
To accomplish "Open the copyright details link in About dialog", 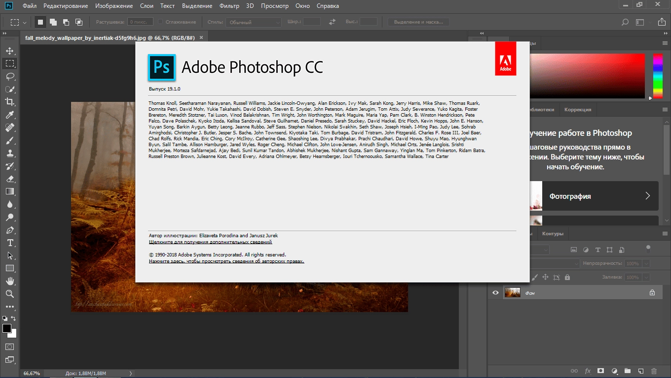I will click(226, 261).
